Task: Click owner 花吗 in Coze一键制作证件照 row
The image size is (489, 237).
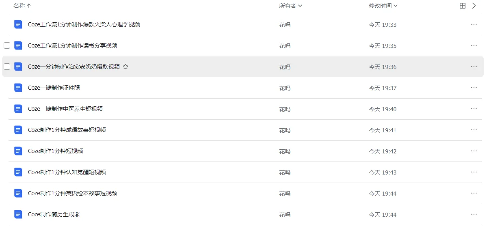Action: [285, 88]
